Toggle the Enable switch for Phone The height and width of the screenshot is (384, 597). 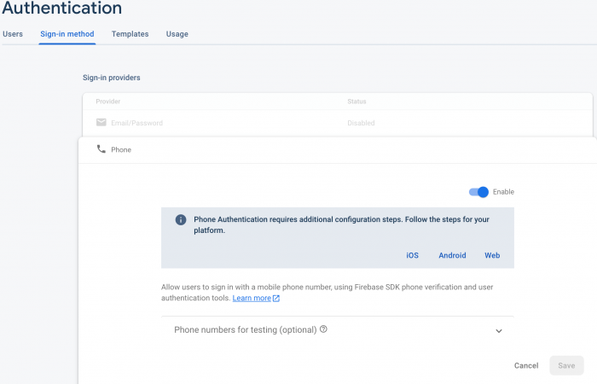tap(479, 192)
